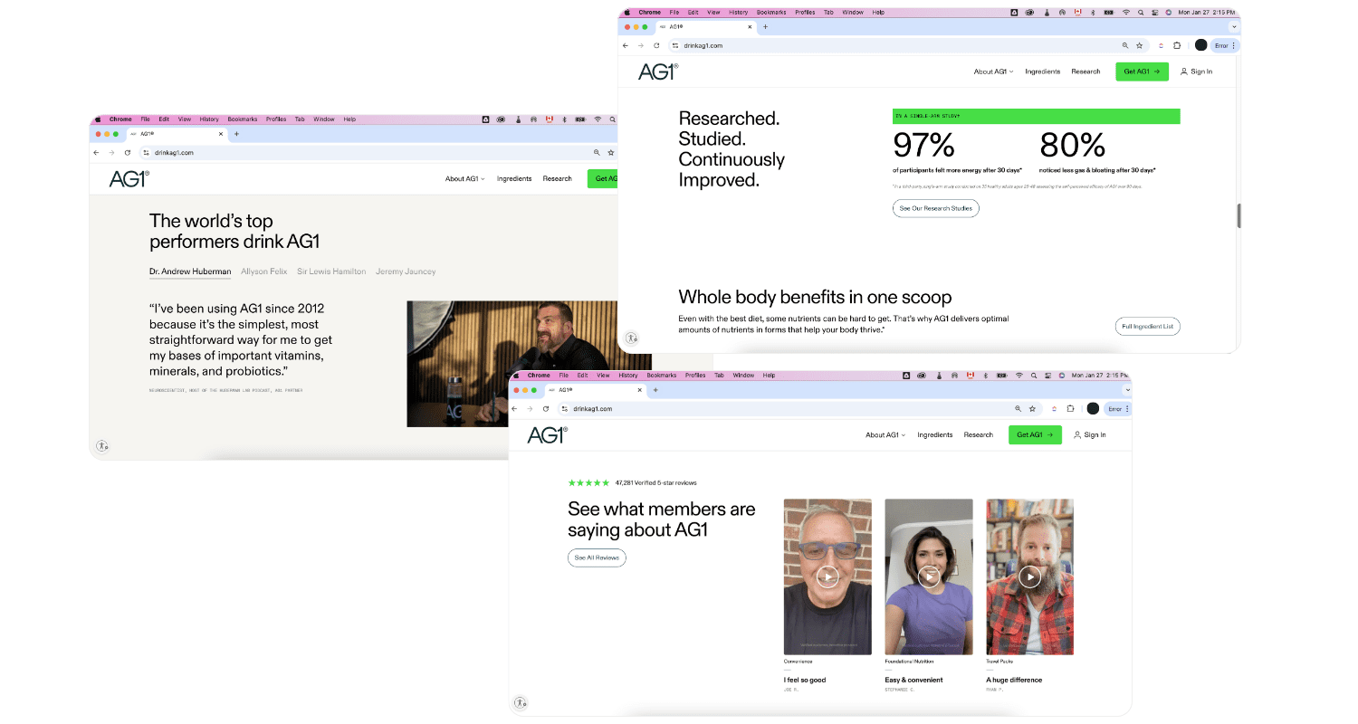Switch to Sir Lewis Hamilton testimonial
Viewport: 1358px width, 724px height.
point(331,271)
